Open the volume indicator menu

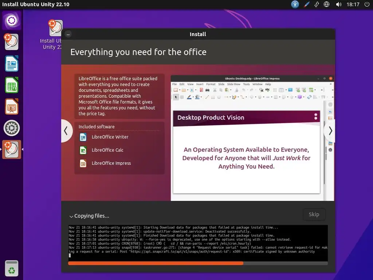coord(338,4)
